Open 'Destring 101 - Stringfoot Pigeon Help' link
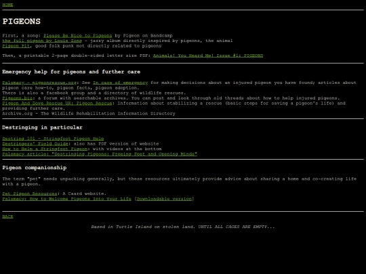The image size is (366, 274). tap(53, 139)
